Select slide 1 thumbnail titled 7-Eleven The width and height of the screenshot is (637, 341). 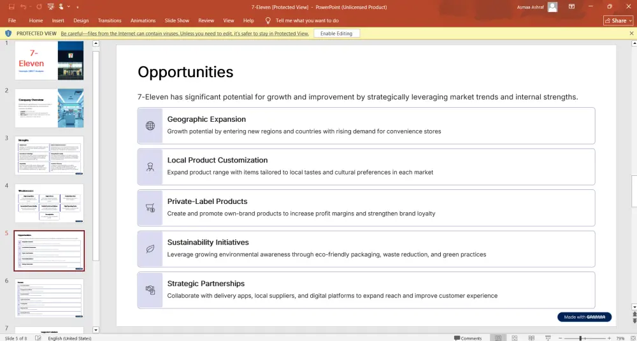[x=49, y=60]
